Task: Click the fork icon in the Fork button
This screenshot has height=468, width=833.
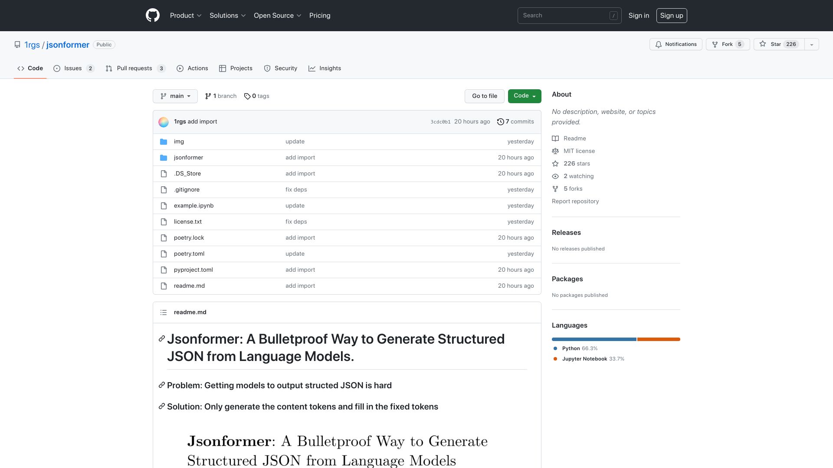Action: point(715,45)
